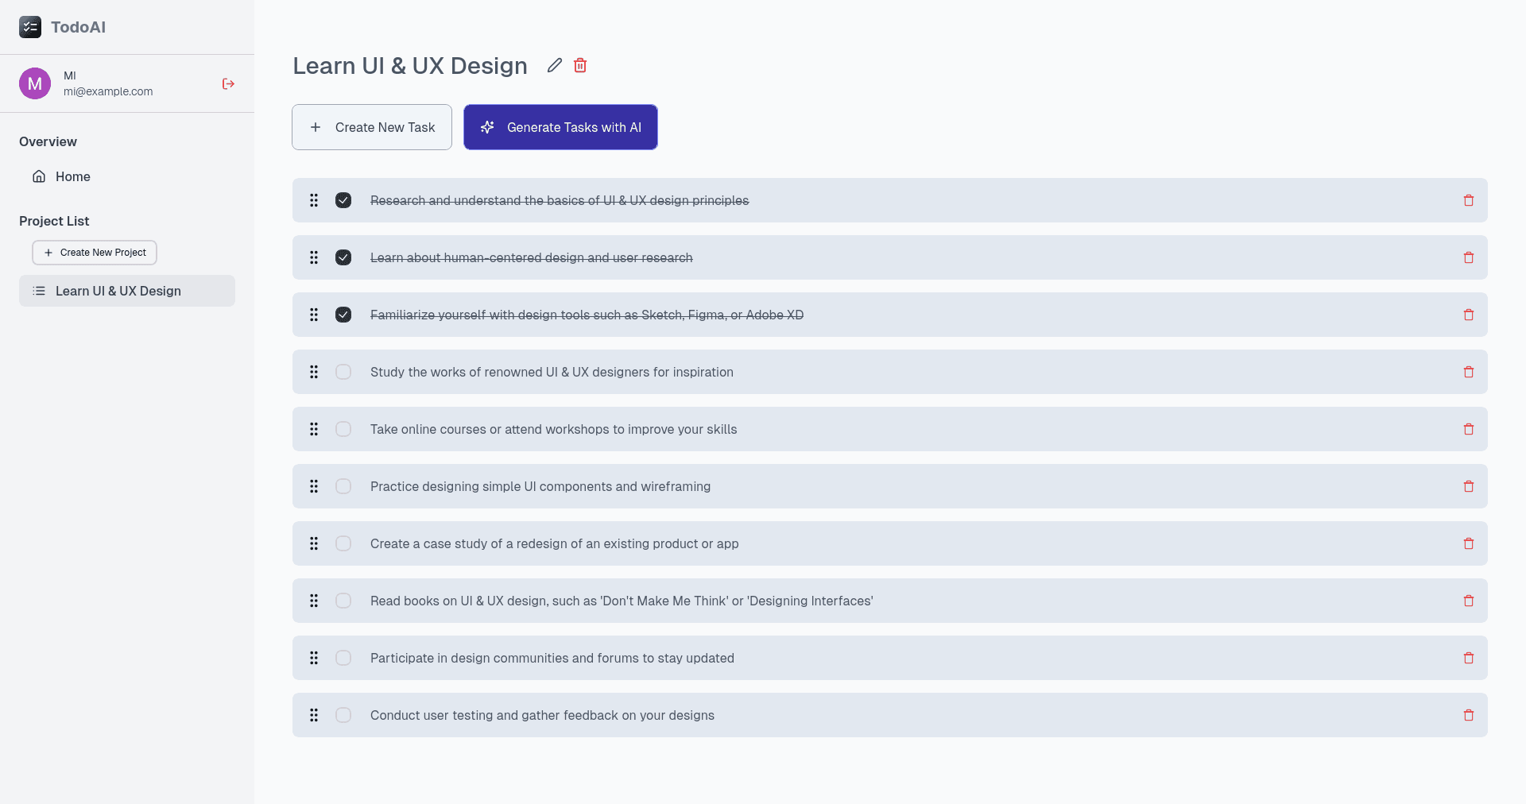1526x804 pixels.
Task: Click trash icon for 'Conduct user testing' task
Action: coord(1468,715)
